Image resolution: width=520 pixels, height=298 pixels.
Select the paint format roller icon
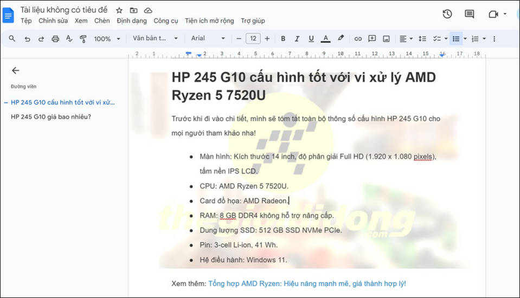tap(83, 39)
